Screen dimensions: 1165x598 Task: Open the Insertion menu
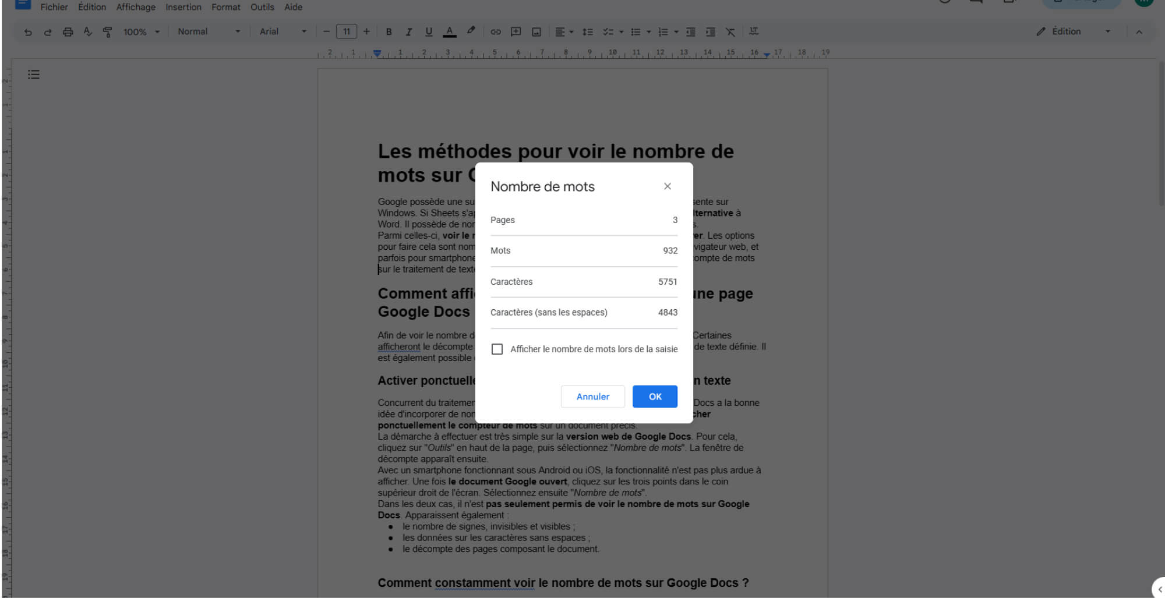183,7
